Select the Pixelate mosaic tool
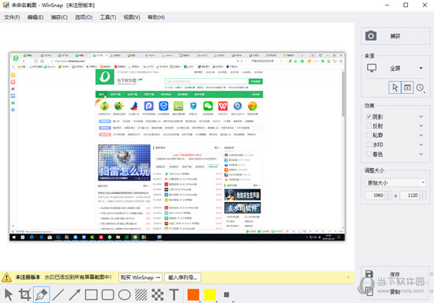 (158, 295)
